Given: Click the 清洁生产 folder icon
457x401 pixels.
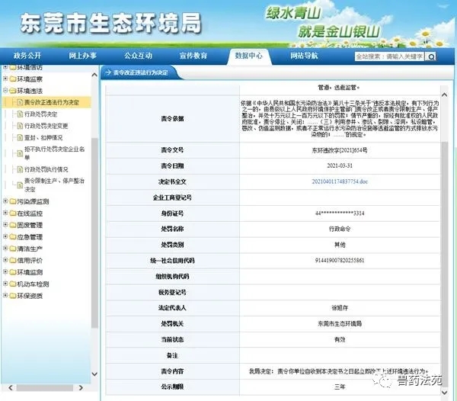Looking at the screenshot, I should 12,249.
